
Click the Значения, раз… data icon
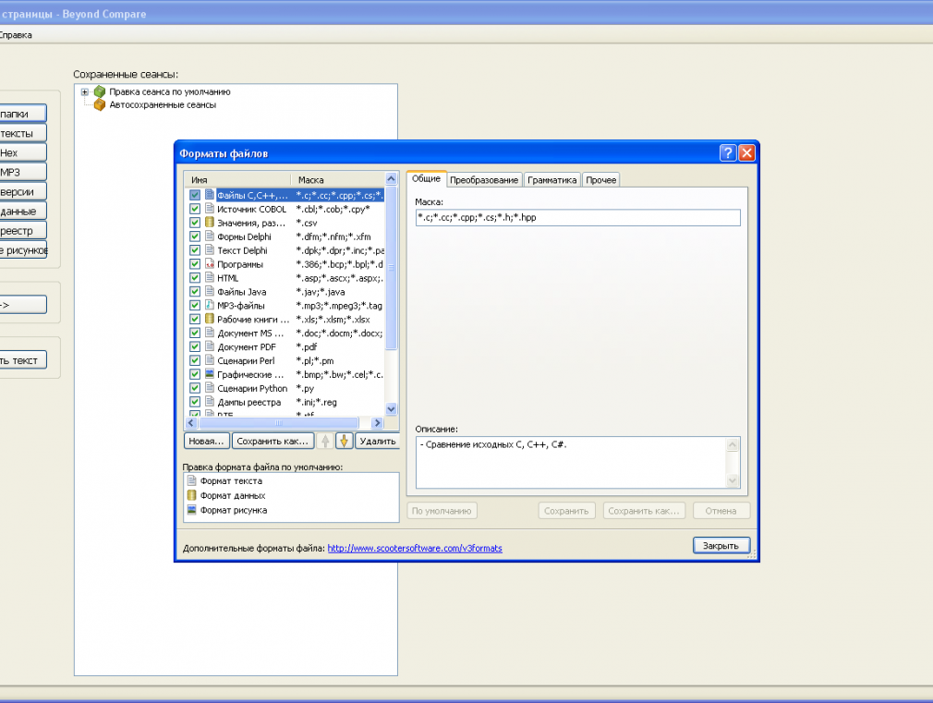pos(210,222)
